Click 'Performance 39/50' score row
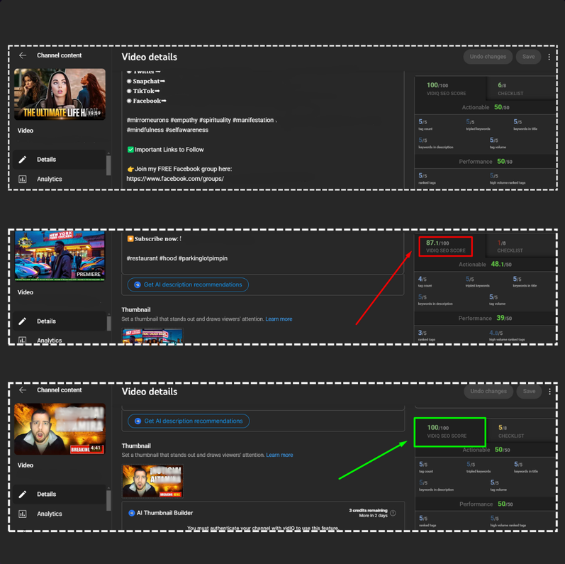This screenshot has height=564, width=565. point(485,318)
